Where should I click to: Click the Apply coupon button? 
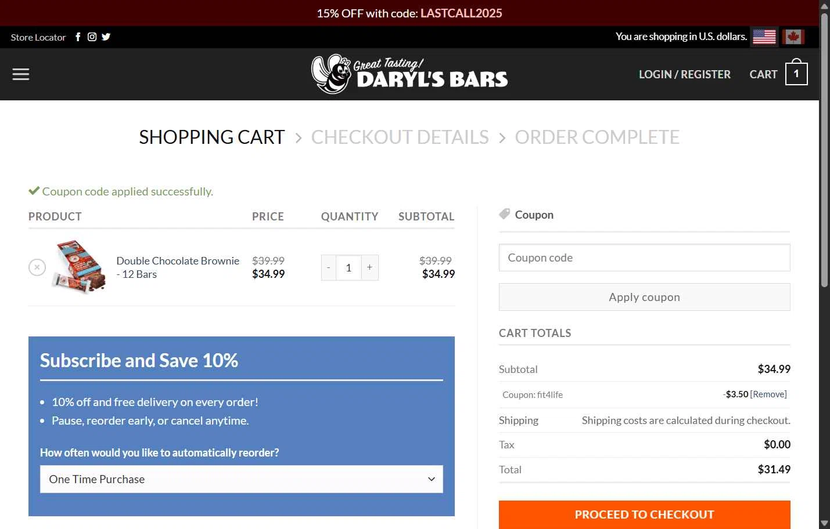(x=644, y=297)
